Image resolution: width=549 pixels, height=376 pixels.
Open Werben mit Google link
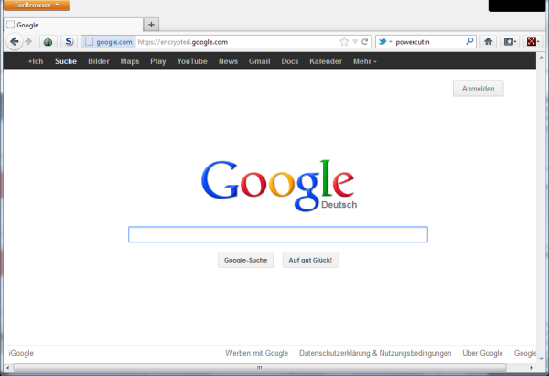tap(256, 353)
